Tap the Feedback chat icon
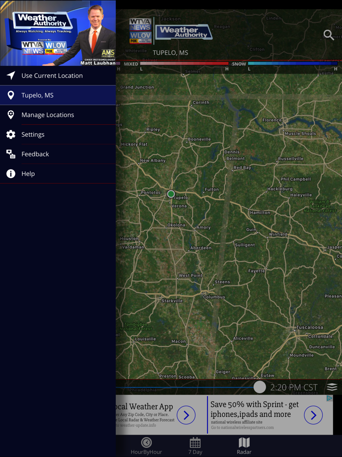This screenshot has width=342, height=457. (x=11, y=154)
